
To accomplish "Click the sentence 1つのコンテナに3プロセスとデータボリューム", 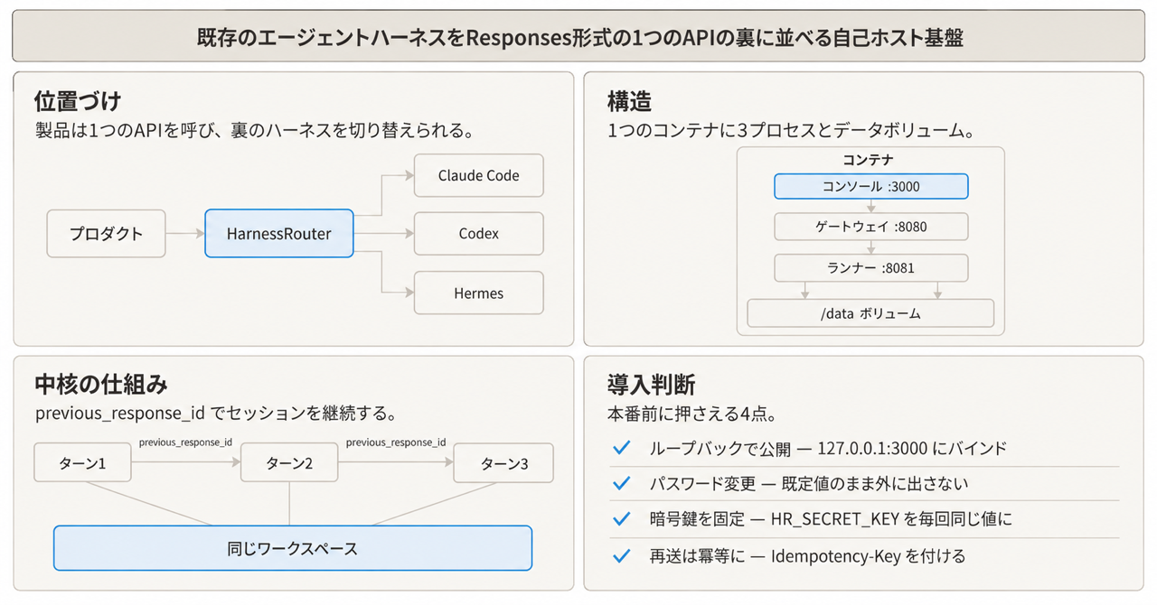I will (x=791, y=131).
